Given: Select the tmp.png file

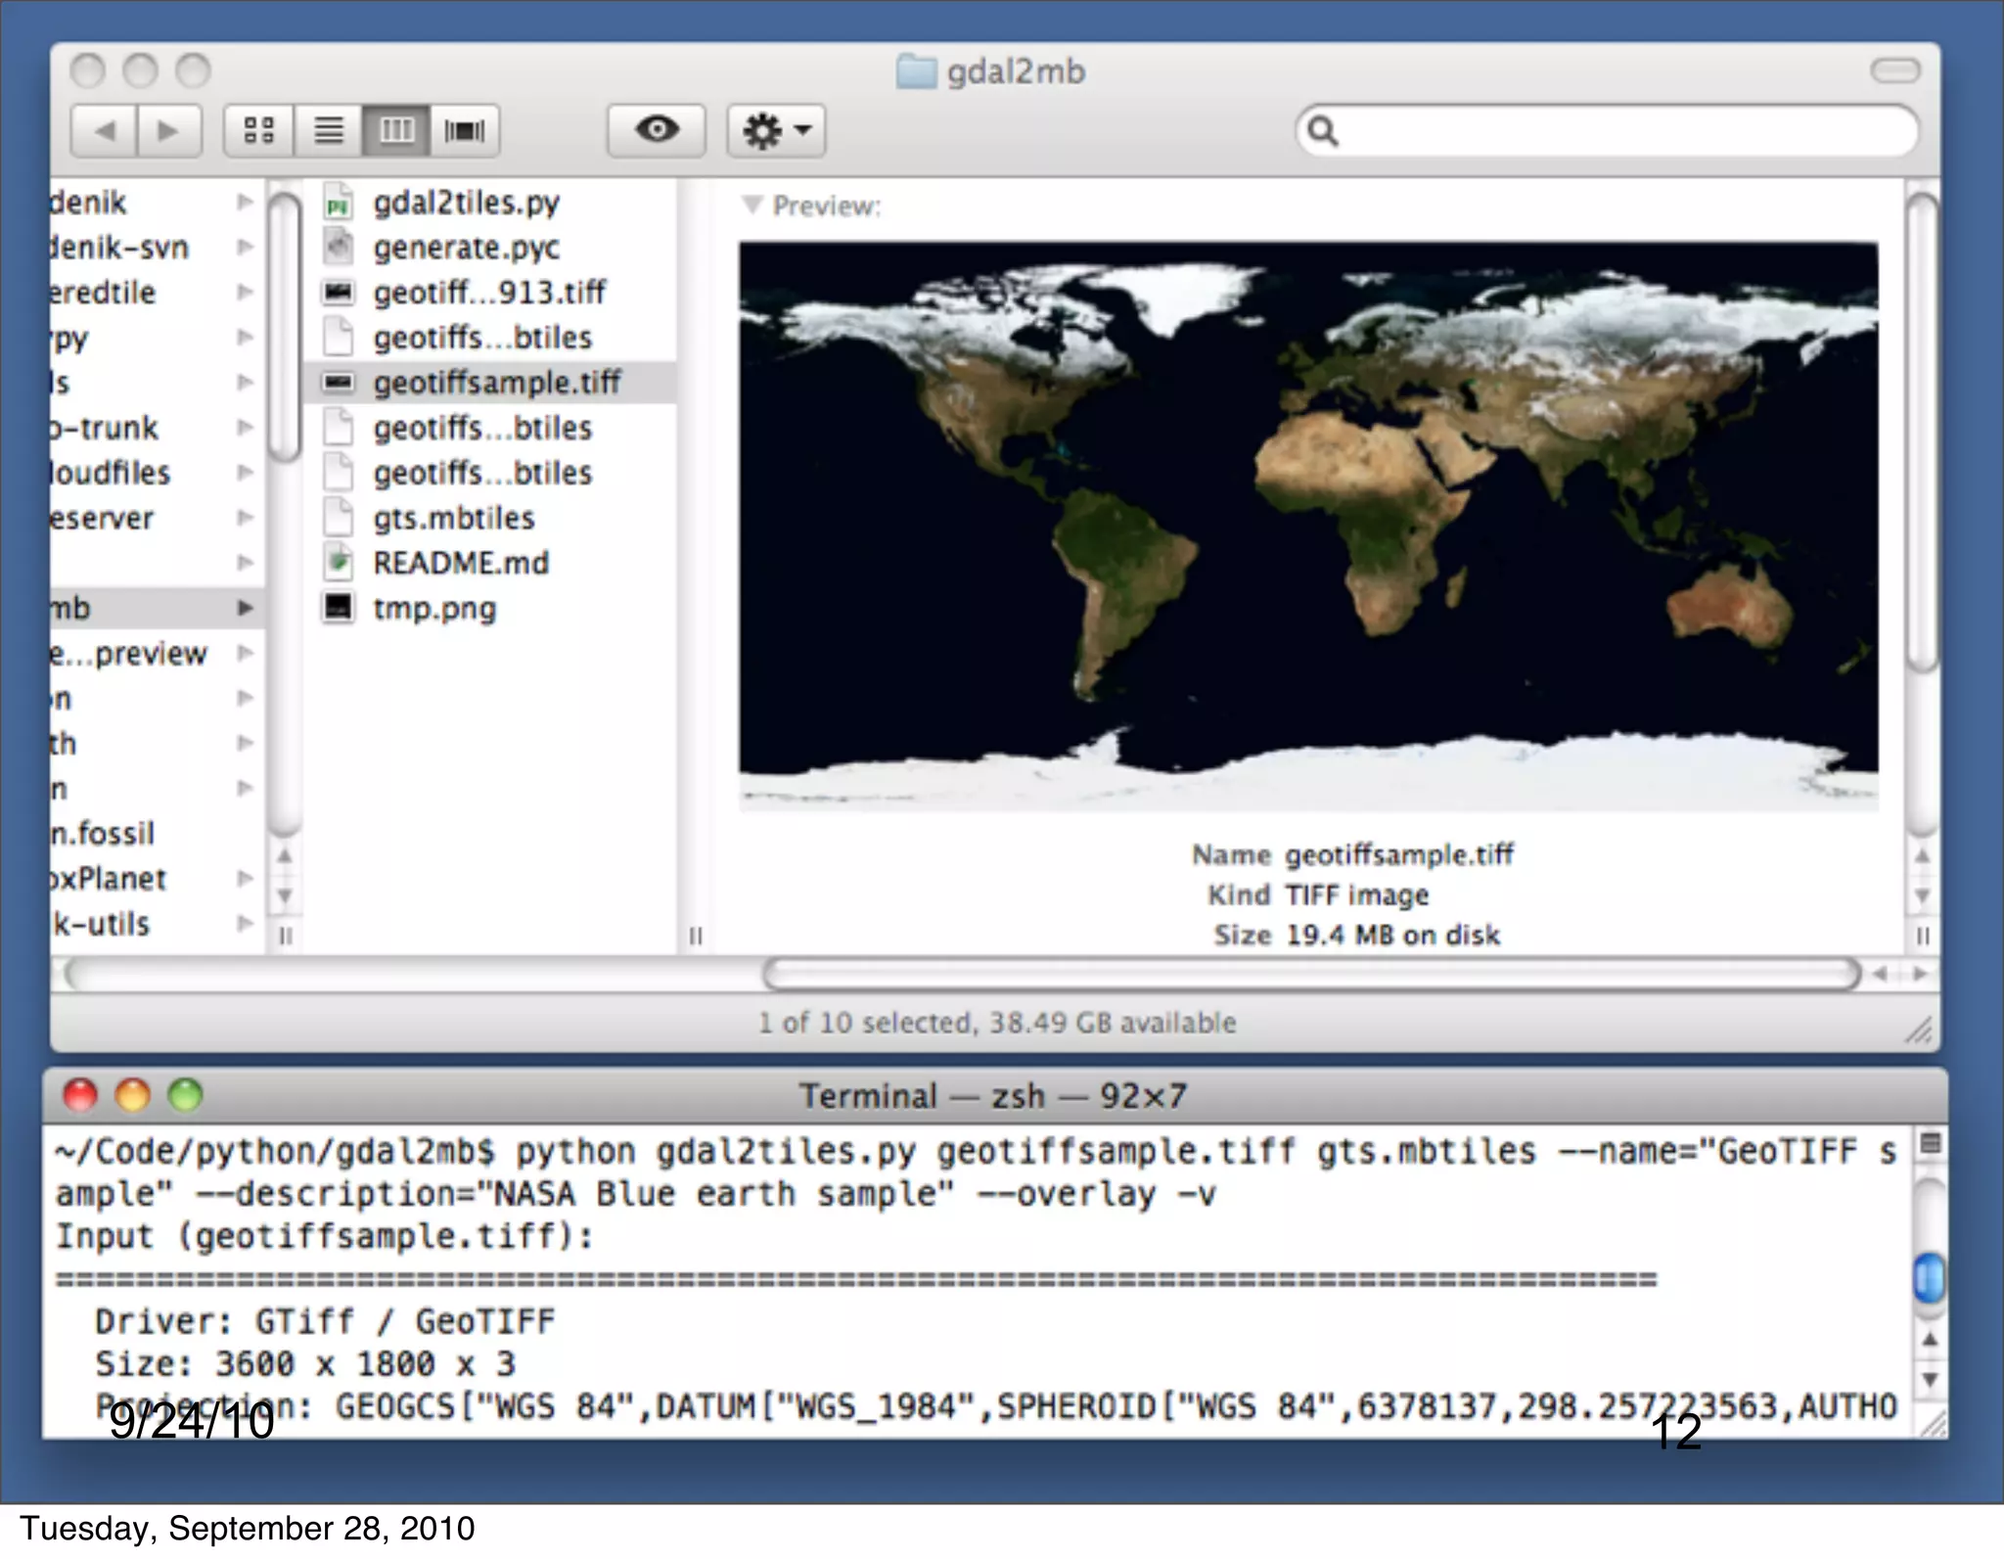Looking at the screenshot, I should click(x=434, y=608).
